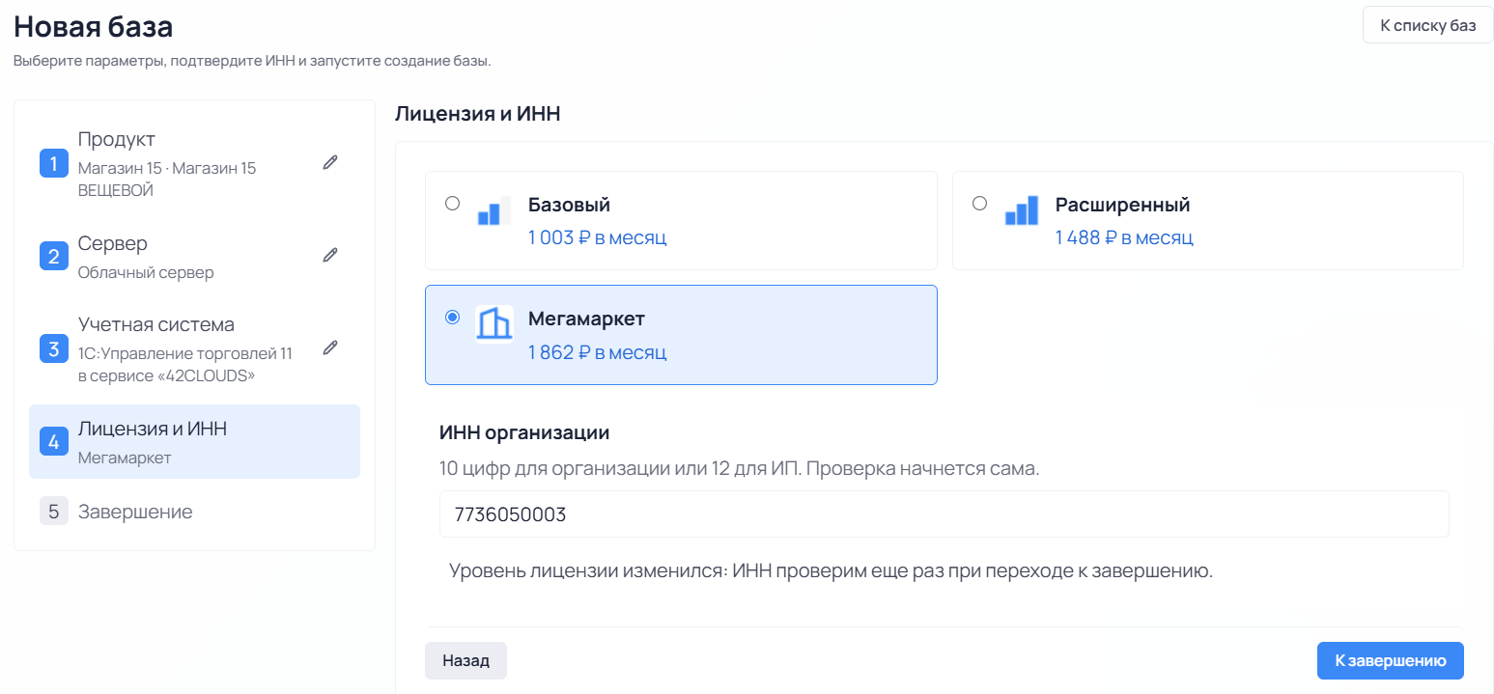The image size is (1494, 694).
Task: Click the Мегамаркет plan title
Action: 586,319
